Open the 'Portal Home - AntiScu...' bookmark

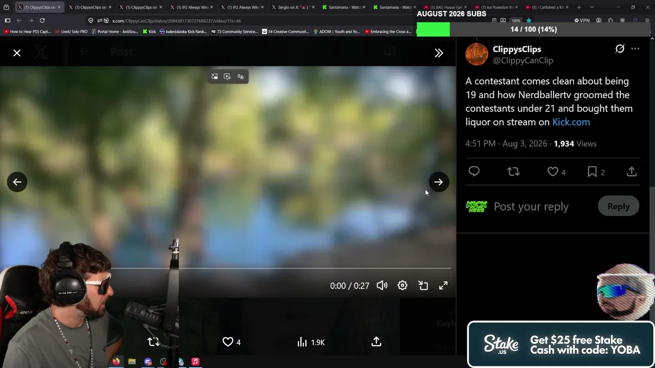click(115, 32)
